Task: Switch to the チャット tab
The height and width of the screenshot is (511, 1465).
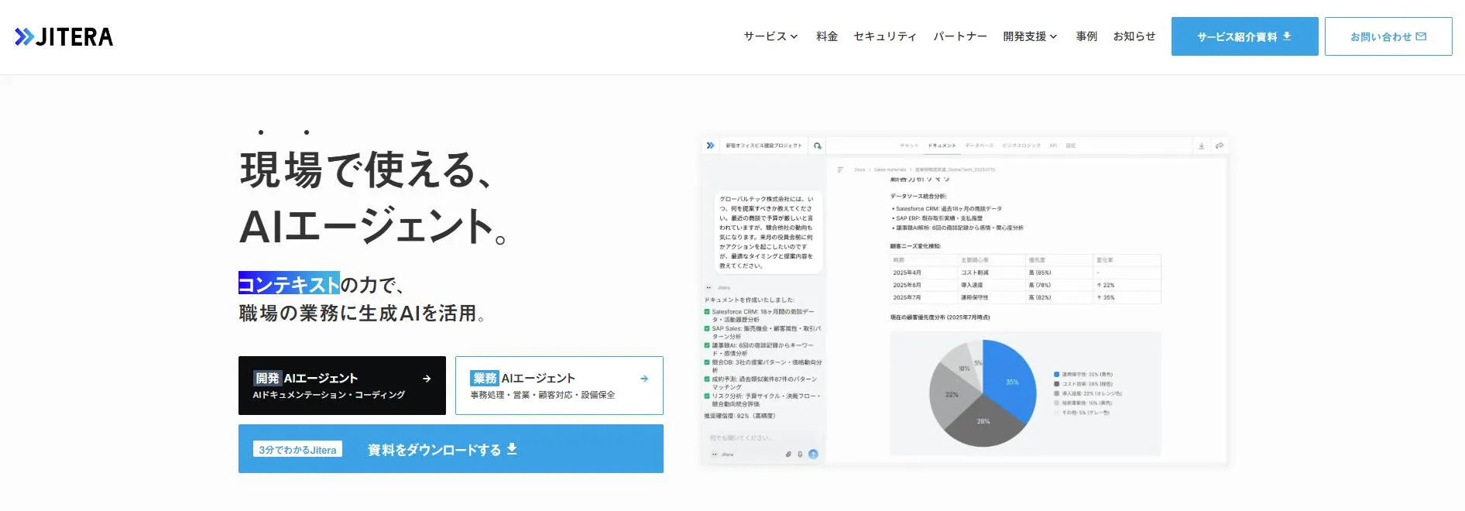Action: pos(909,146)
